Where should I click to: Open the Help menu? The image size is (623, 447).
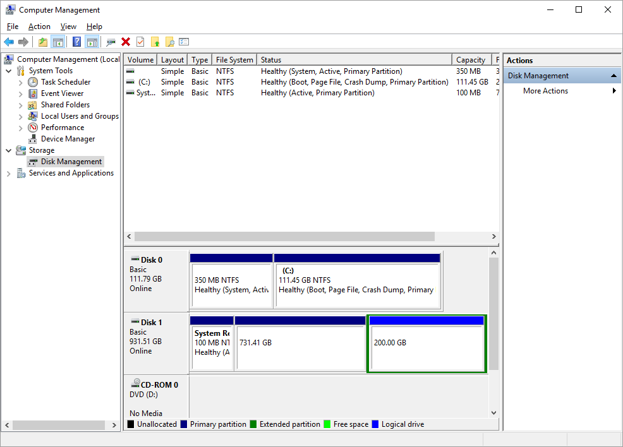coord(94,26)
